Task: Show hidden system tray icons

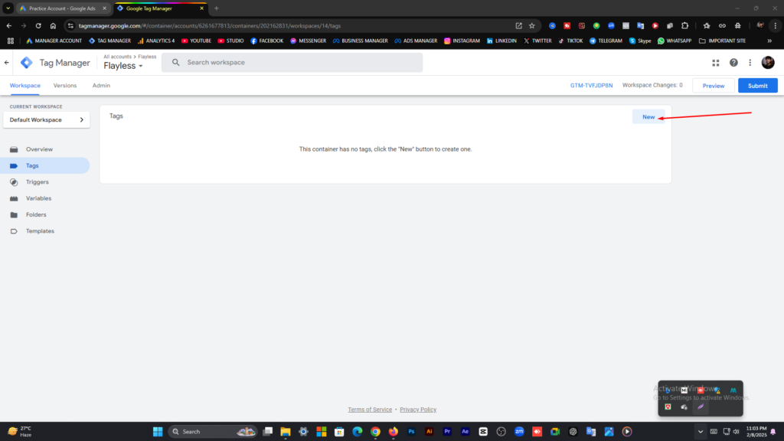Action: coord(700,432)
